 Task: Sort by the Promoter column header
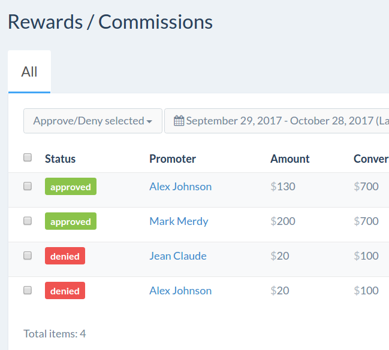(173, 159)
